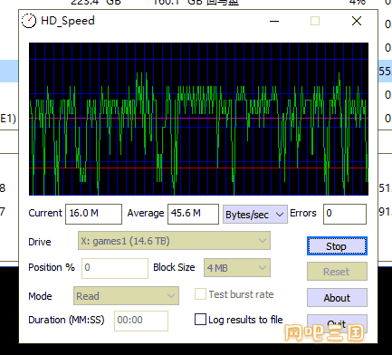The height and width of the screenshot is (355, 392).
Task: Click the green speed graph area
Action: 198,119
